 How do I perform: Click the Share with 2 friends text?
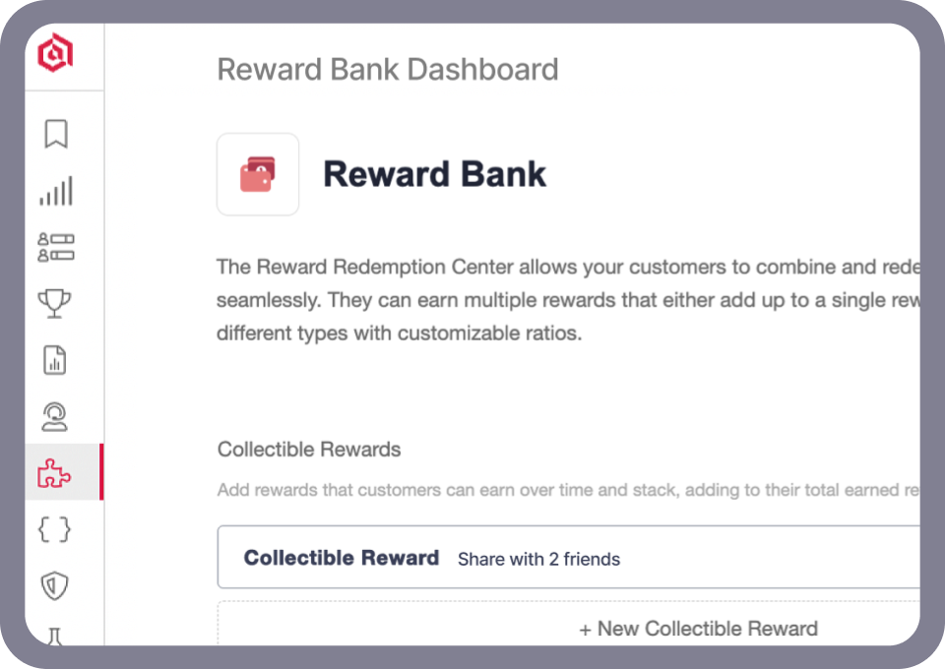tap(538, 559)
